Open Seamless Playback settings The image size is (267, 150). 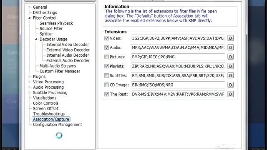[x=56, y=23]
